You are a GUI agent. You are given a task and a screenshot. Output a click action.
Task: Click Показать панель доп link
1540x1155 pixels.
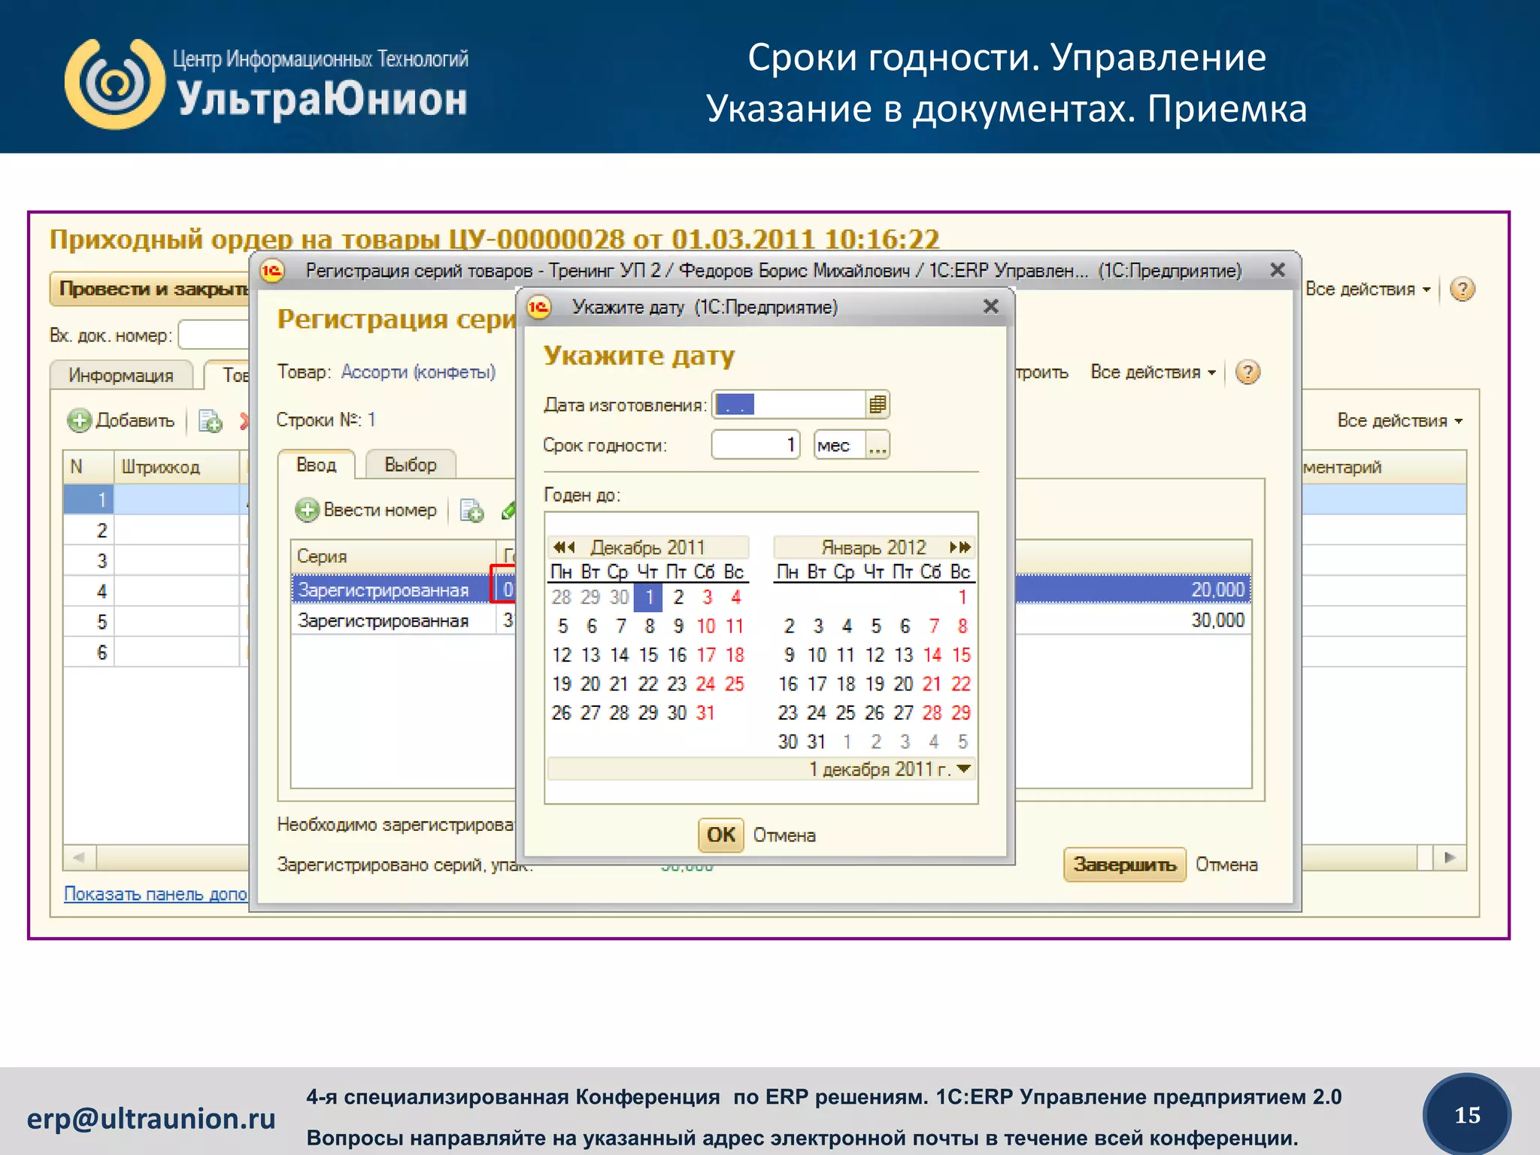(156, 894)
